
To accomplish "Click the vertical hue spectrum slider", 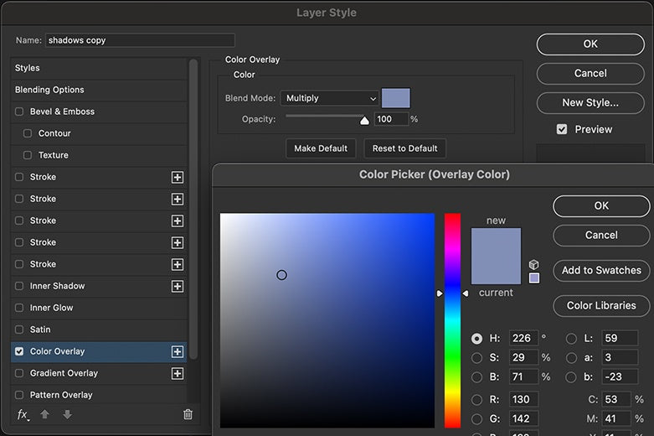I will pos(452,320).
